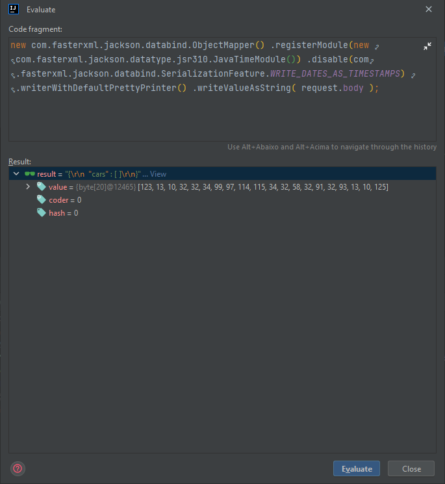The image size is (445, 484).
Task: Open help with the question mark icon
Action: pyautogui.click(x=18, y=468)
